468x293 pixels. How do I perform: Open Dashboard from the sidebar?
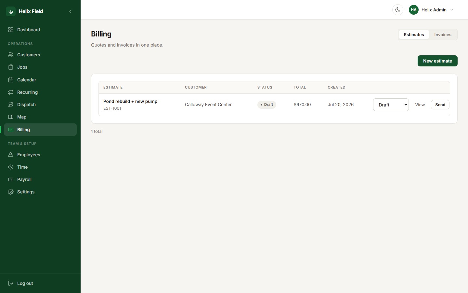(40, 30)
